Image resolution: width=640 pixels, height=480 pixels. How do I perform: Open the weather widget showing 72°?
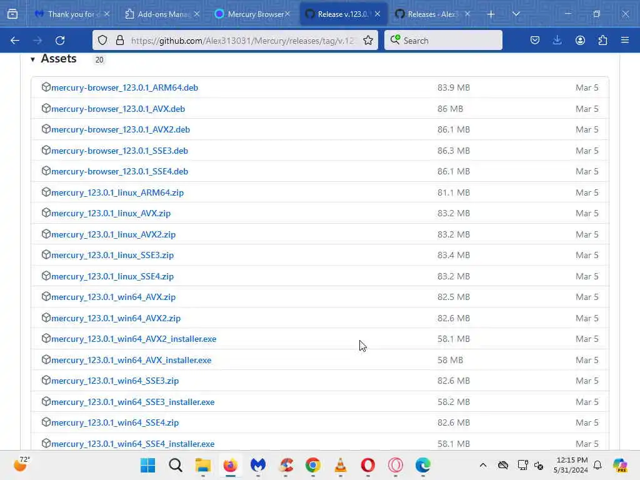[21, 464]
